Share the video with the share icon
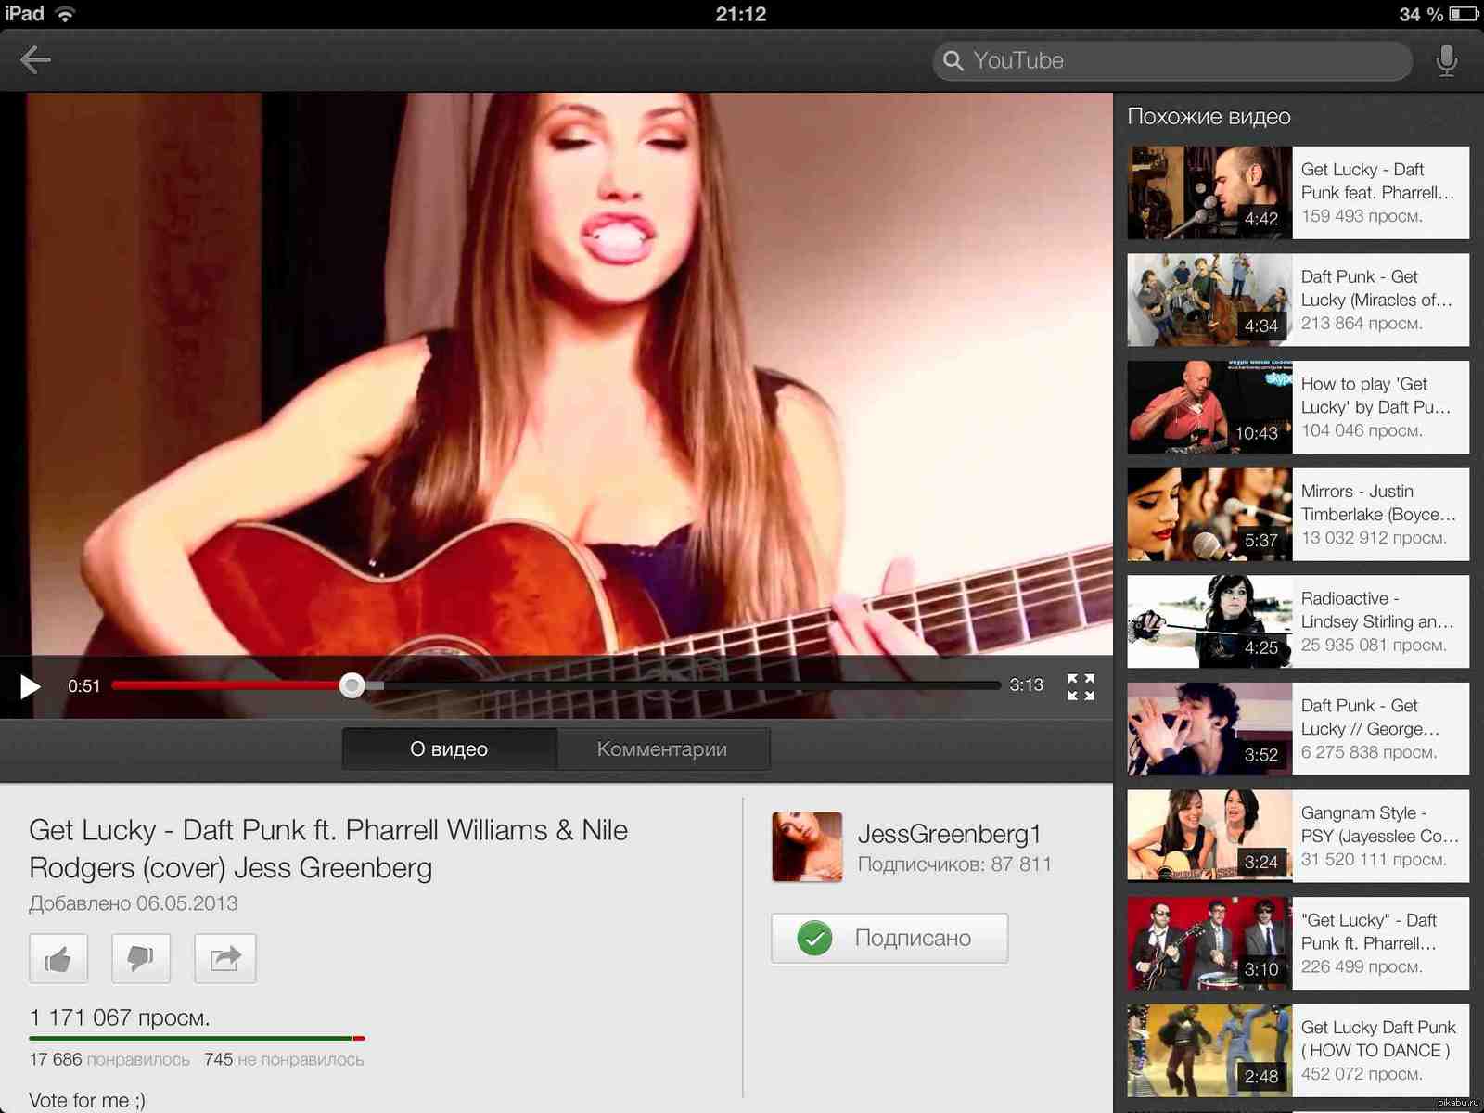 pos(224,958)
